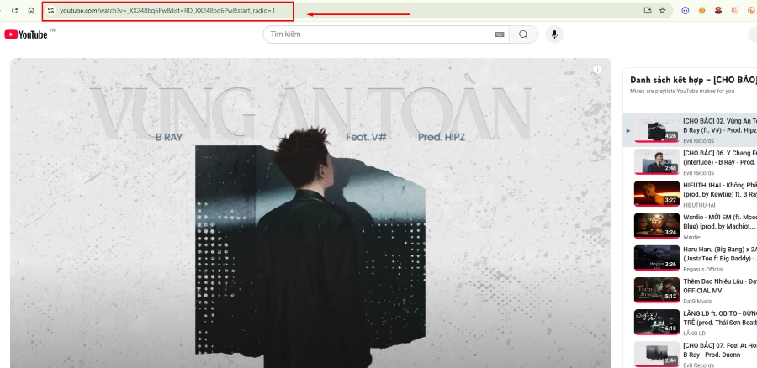Image resolution: width=757 pixels, height=368 pixels.
Task: Click 'Mixes are playlists YouTube makes for you'
Action: [682, 91]
